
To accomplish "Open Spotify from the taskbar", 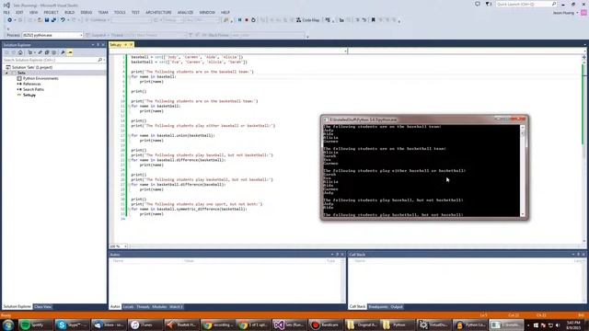I will (x=35, y=325).
